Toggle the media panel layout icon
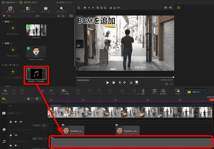The height and width of the screenshot is (149, 214). [x=71, y=16]
